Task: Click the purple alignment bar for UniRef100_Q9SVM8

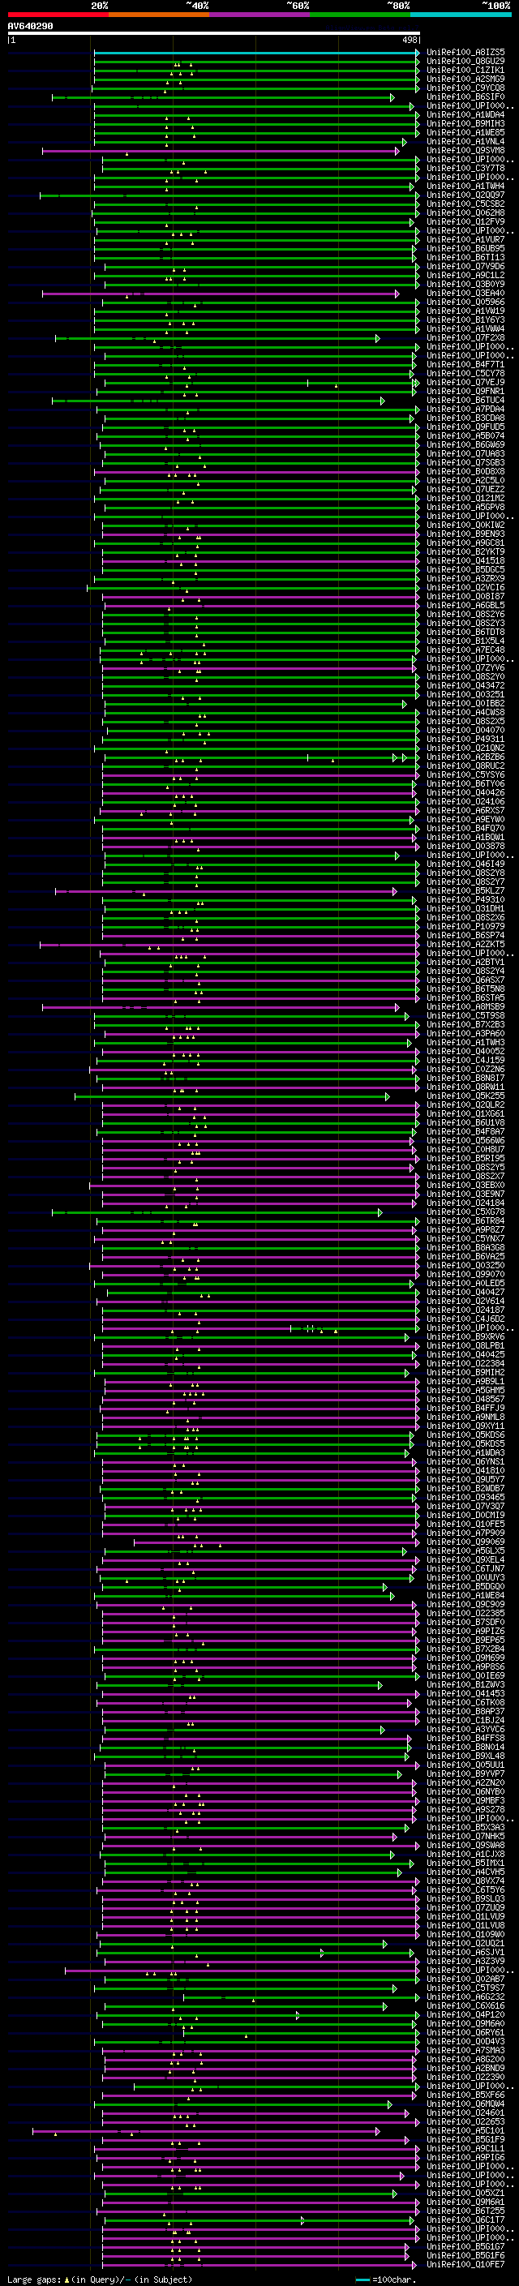Action: pyautogui.click(x=221, y=151)
